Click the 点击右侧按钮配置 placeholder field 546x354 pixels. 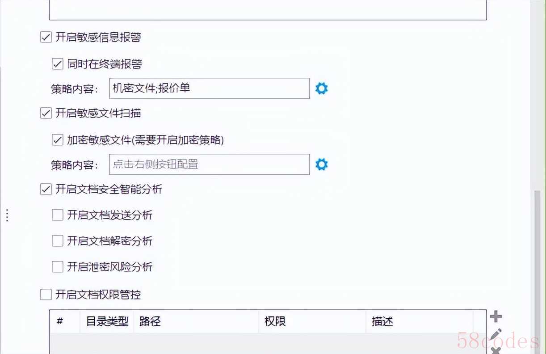(x=209, y=164)
